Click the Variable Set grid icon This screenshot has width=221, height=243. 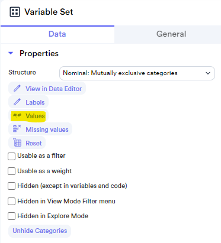tap(15, 12)
